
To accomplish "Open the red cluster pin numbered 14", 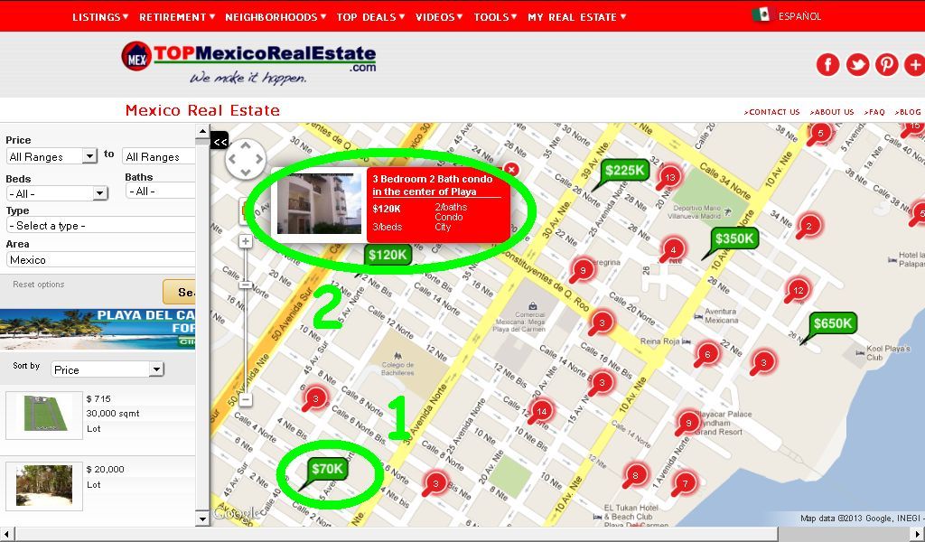I will [542, 411].
